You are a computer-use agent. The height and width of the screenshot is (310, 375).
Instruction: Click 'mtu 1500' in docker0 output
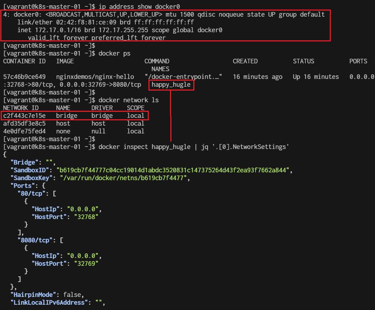pos(180,15)
